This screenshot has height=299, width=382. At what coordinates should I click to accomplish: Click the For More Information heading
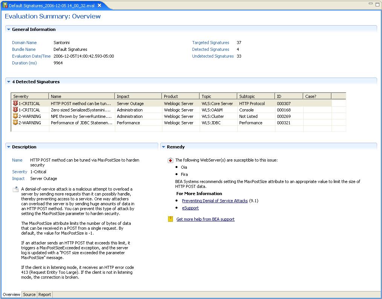click(x=199, y=194)
